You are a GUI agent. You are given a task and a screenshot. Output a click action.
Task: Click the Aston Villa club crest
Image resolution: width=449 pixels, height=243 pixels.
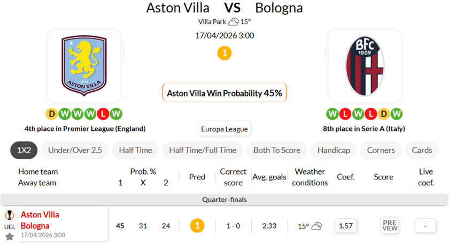pyautogui.click(x=84, y=65)
